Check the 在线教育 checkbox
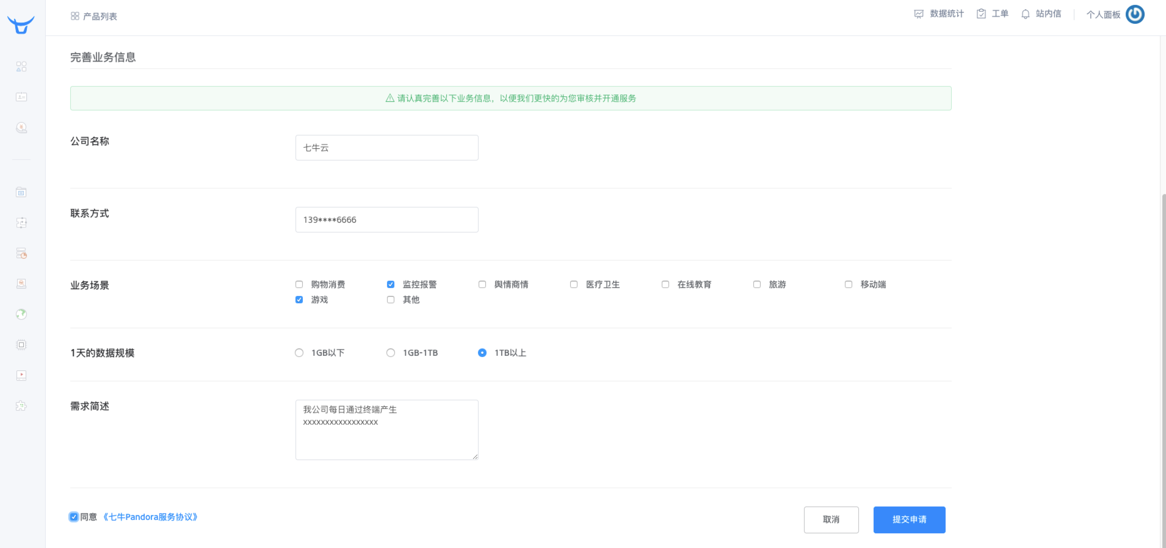This screenshot has height=548, width=1166. pyautogui.click(x=665, y=284)
